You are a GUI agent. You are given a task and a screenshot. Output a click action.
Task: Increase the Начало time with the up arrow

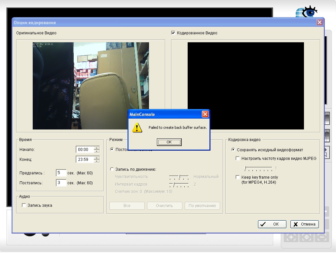click(96, 148)
